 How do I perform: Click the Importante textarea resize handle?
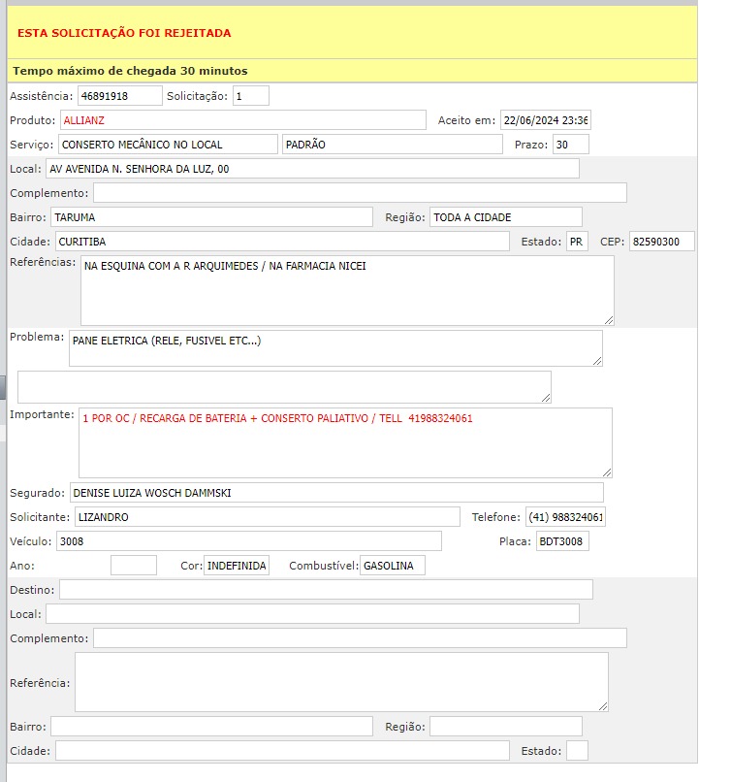pyautogui.click(x=607, y=472)
